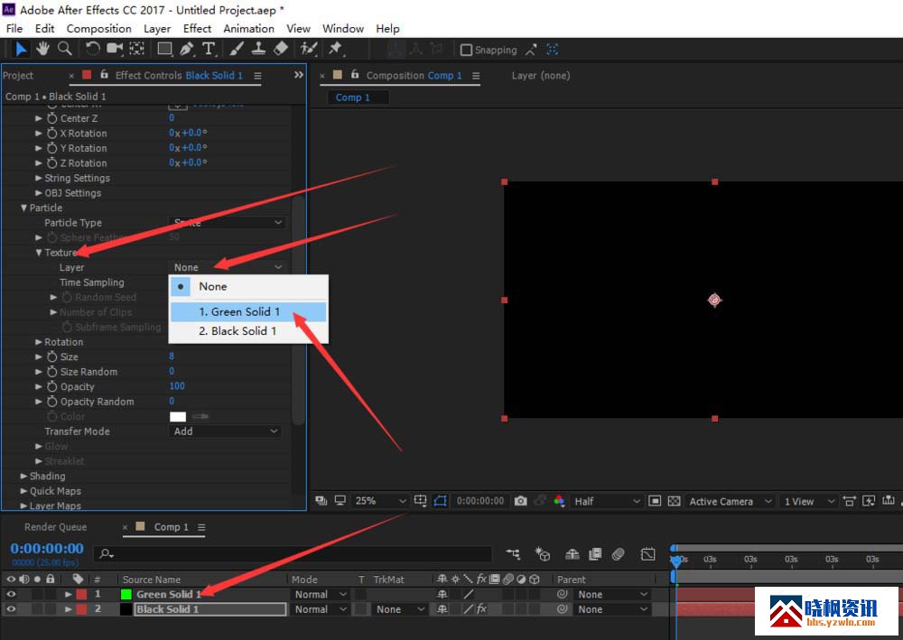
Task: Toggle the Size stopwatch
Action: (x=51, y=357)
